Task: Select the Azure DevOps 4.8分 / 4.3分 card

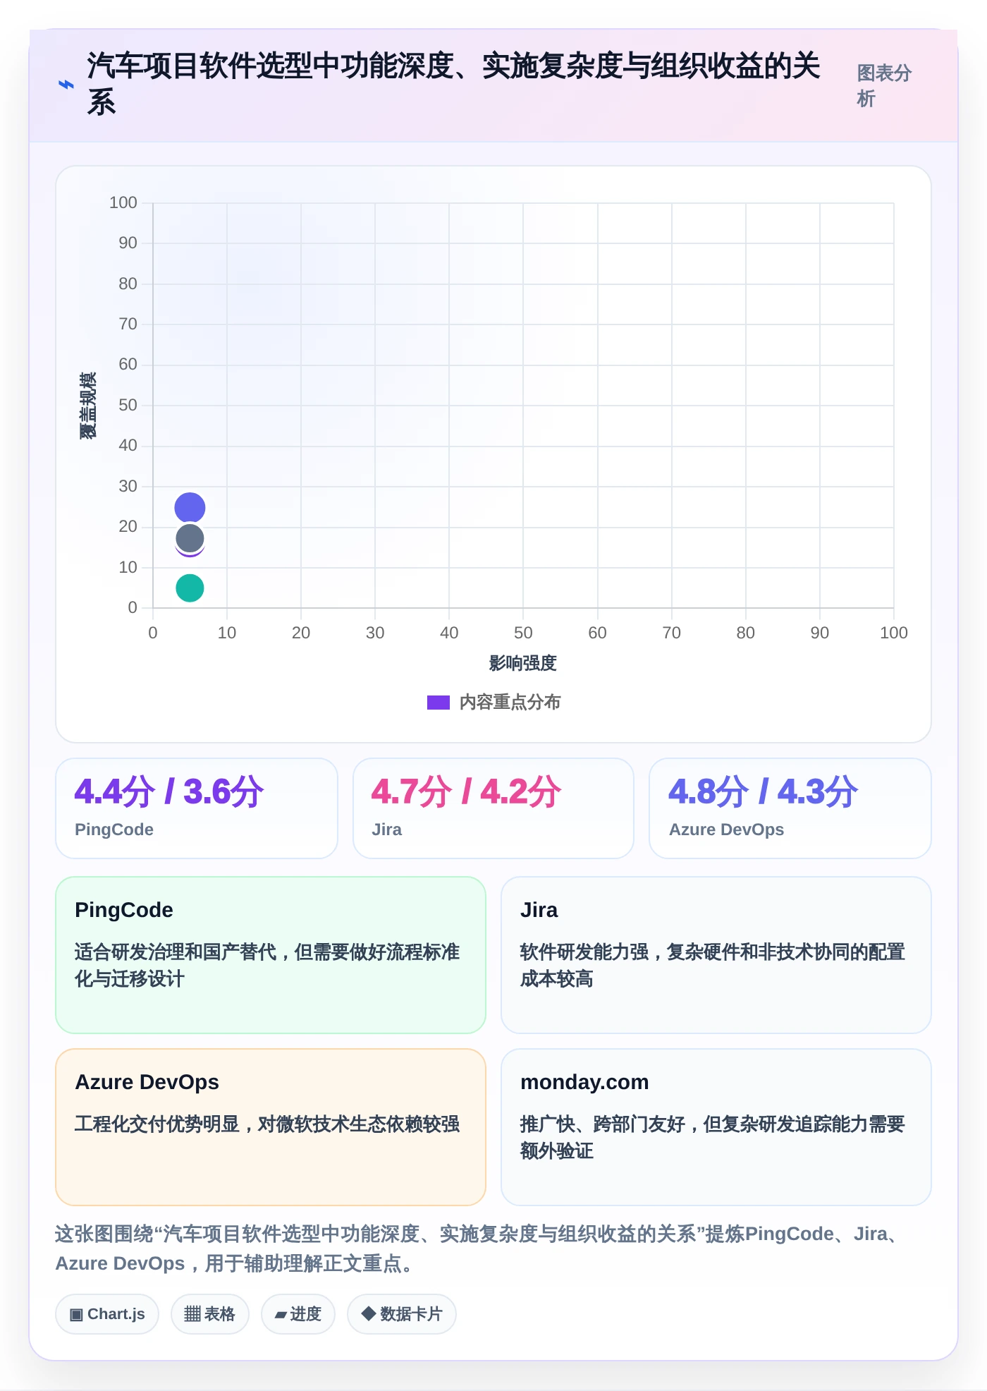Action: pyautogui.click(x=790, y=808)
